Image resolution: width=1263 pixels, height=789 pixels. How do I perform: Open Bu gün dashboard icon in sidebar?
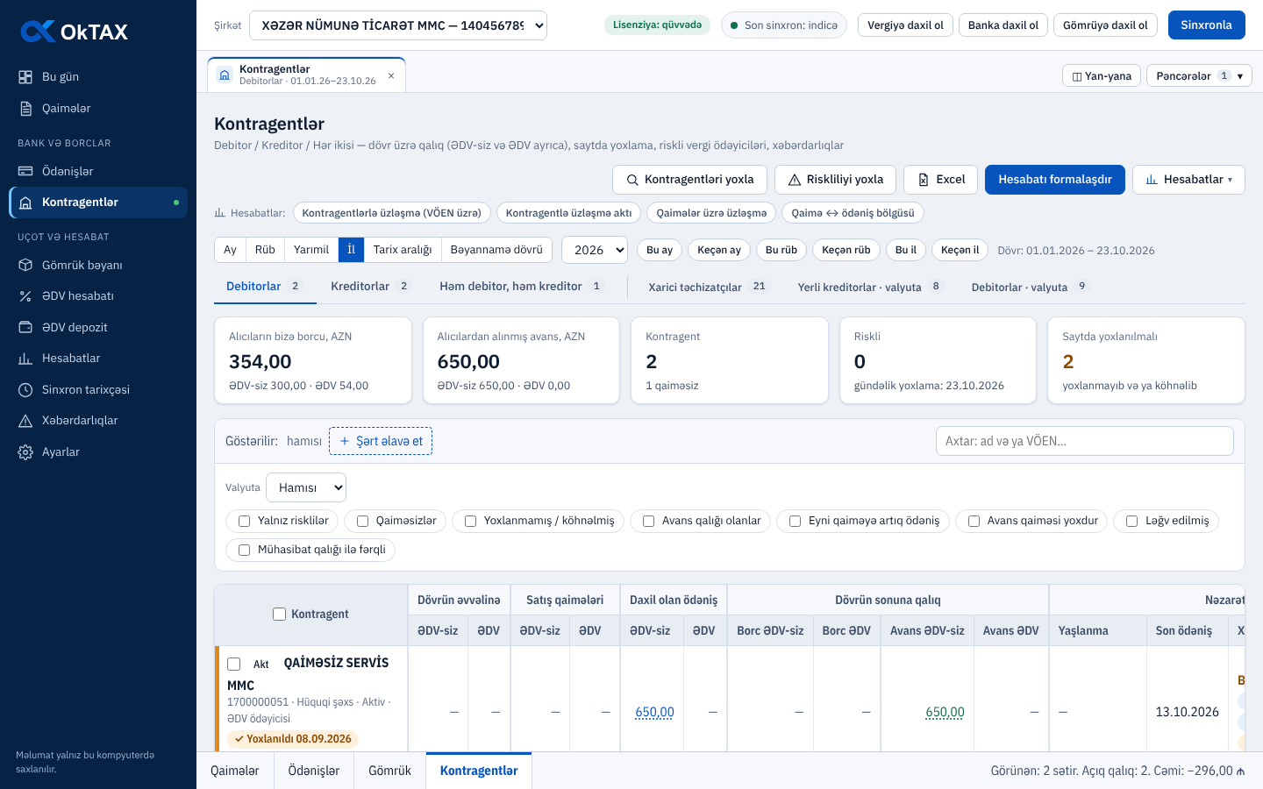click(x=25, y=77)
